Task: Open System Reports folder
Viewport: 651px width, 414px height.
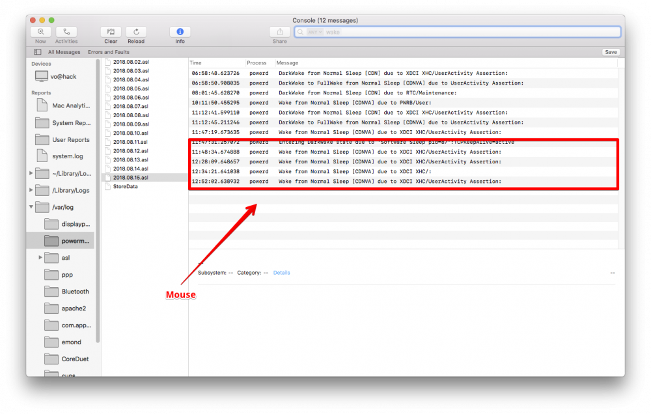Action: pyautogui.click(x=62, y=123)
